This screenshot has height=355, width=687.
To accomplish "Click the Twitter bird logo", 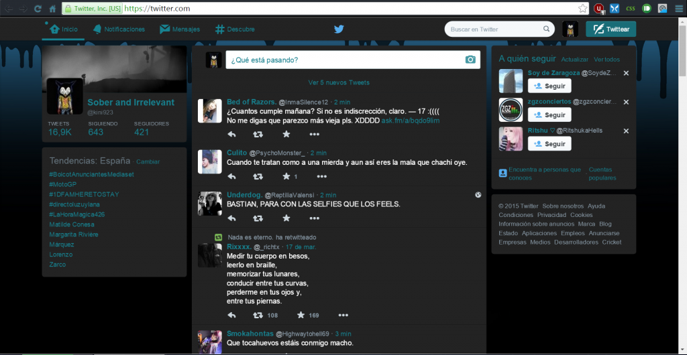I will click(x=339, y=29).
